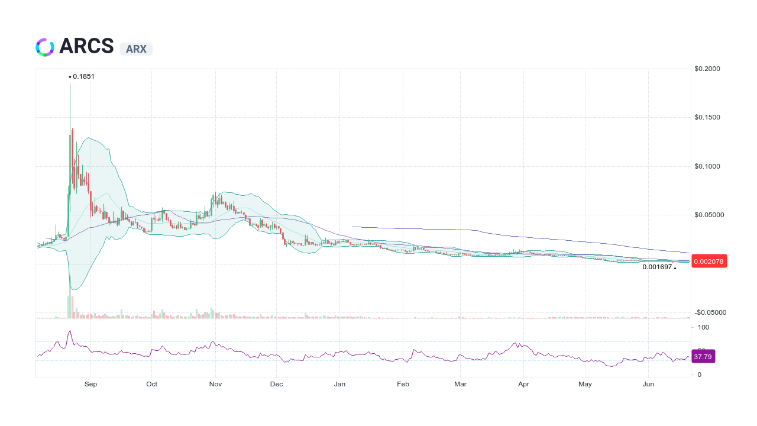
Task: Click the ARCS title text
Action: (86, 46)
